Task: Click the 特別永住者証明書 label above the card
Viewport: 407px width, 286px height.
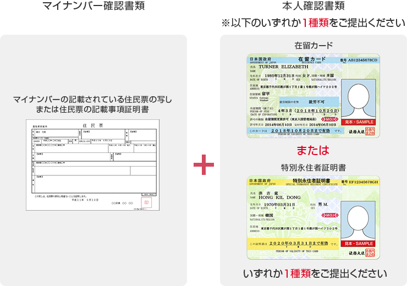Action: (x=313, y=168)
